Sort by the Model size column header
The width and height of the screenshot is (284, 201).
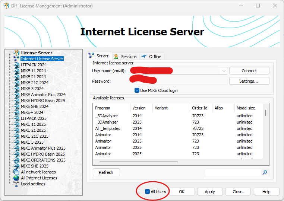pyautogui.click(x=249, y=108)
